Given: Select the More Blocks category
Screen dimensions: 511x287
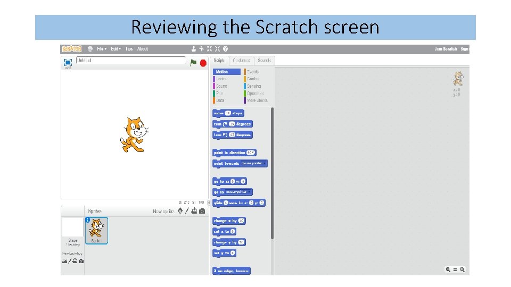Looking at the screenshot, I should [x=257, y=100].
